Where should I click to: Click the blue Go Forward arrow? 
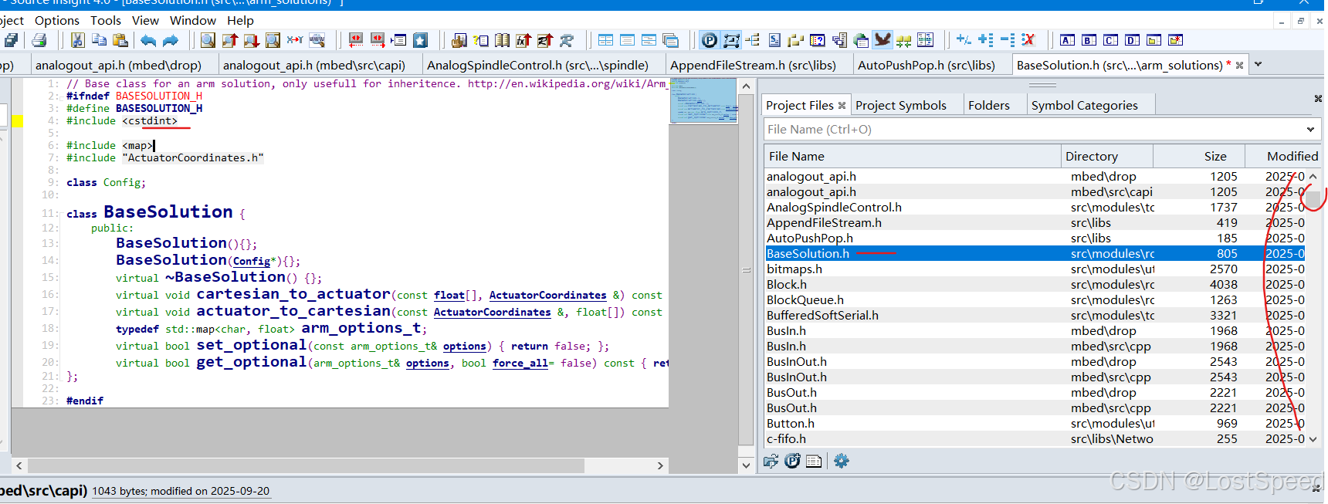tap(171, 40)
